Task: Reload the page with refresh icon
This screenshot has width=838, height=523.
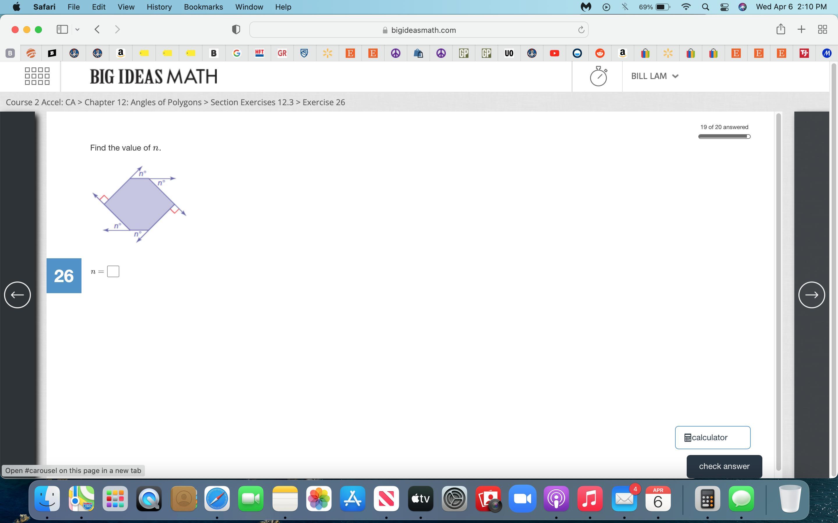Action: click(581, 30)
